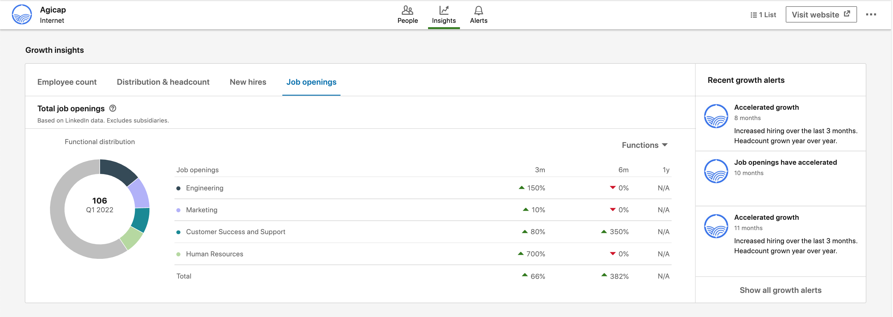Click Total 6m value 382%
Screen dimensions: 893x317
pos(619,276)
